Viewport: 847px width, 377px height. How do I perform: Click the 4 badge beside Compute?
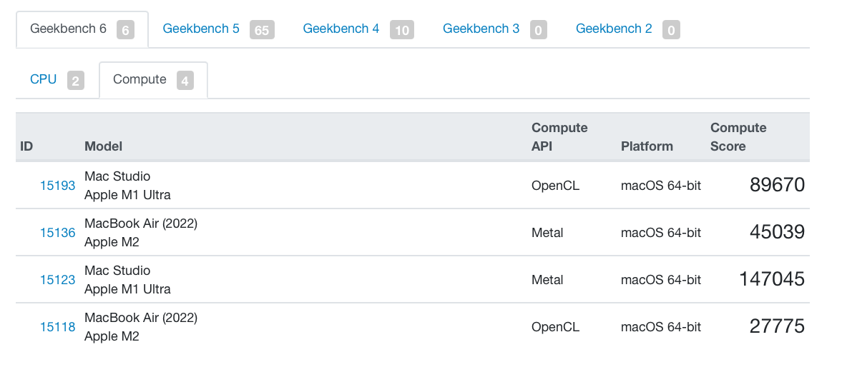tap(185, 81)
